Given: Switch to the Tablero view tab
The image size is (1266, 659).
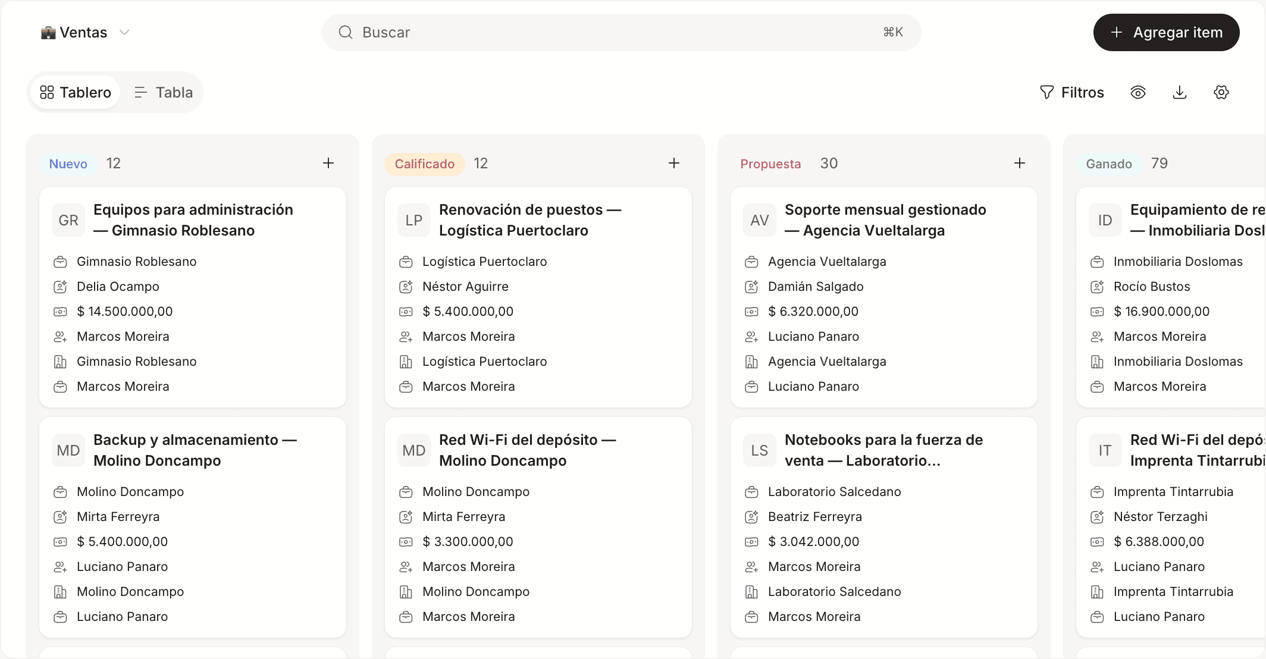Looking at the screenshot, I should (x=76, y=92).
